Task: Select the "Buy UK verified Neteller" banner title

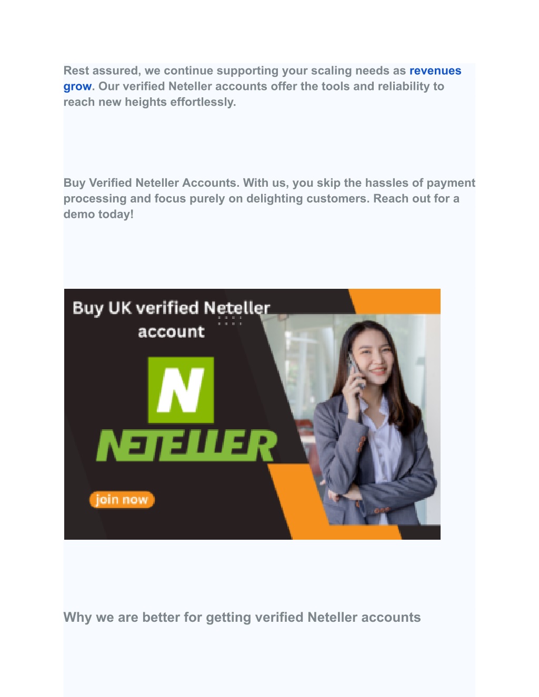Action: [171, 308]
